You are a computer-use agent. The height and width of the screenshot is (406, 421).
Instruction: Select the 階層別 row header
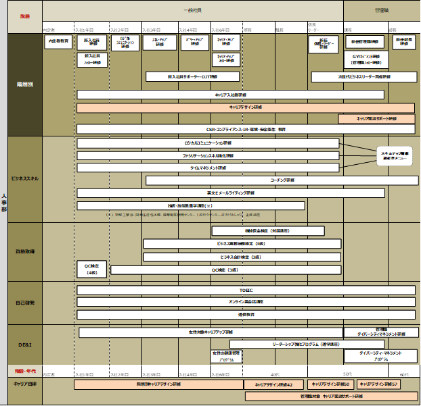pyautogui.click(x=25, y=84)
